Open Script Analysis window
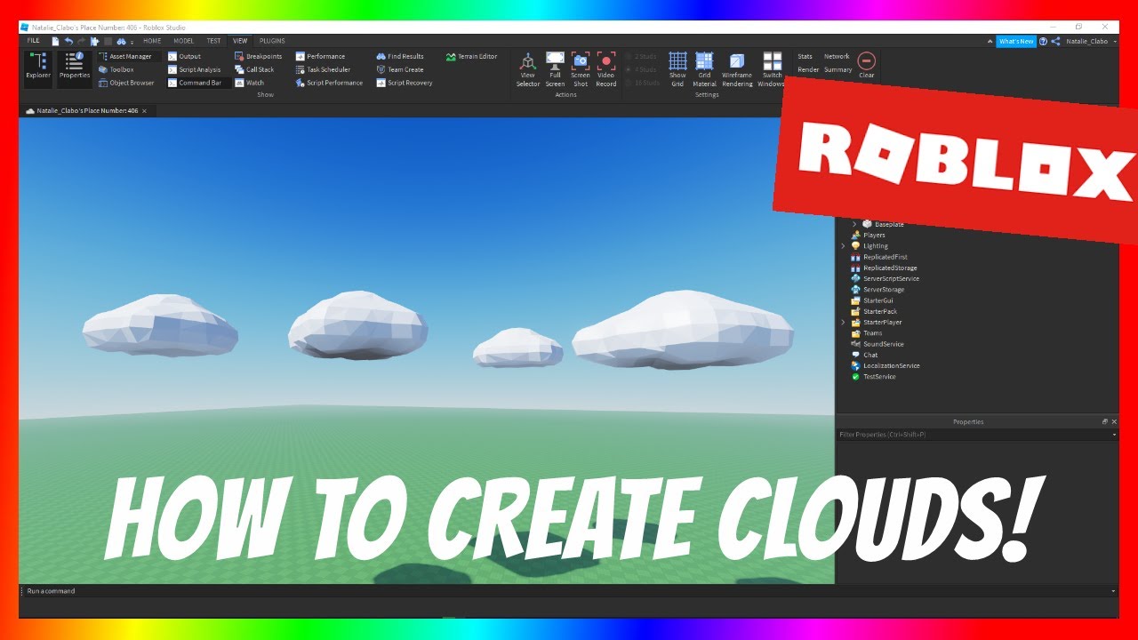Screen dimensions: 1138x640 pos(195,69)
